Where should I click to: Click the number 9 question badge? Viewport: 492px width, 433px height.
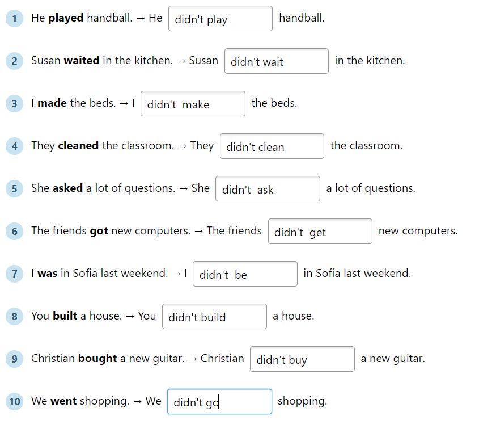coord(14,359)
